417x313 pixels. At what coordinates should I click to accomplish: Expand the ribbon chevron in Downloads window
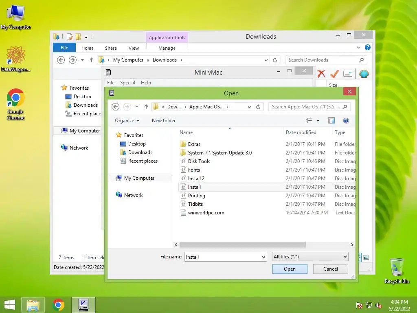[x=358, y=47]
